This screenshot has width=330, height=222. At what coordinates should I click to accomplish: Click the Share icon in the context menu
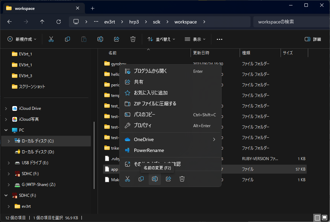(x=168, y=179)
